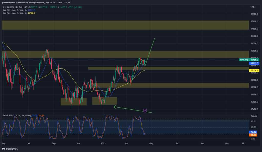Click the 50.00 Stoch RSI axis label
262x152 pixels.
[x=254, y=127]
